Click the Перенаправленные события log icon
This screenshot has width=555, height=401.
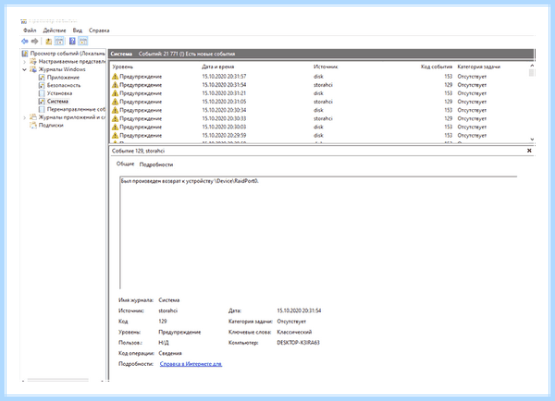click(42, 109)
